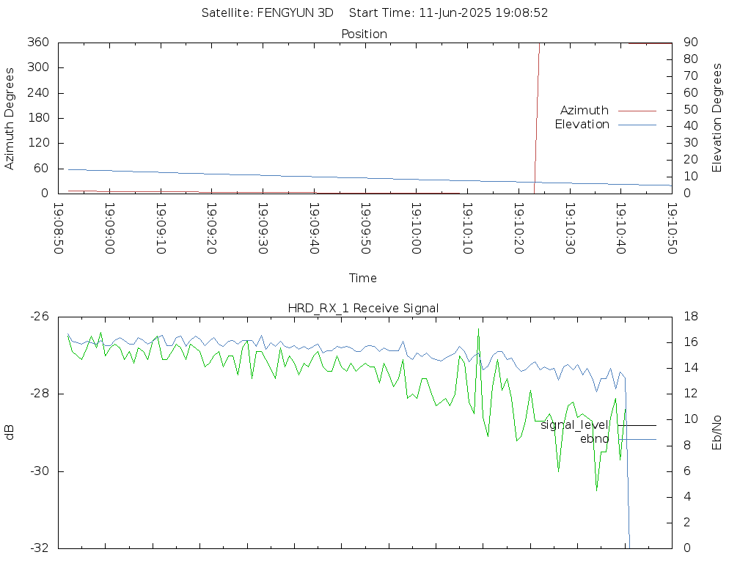Click the 'Azimuth Degrees' axis label
Viewport: 751px width, 563px height.
pos(9,119)
